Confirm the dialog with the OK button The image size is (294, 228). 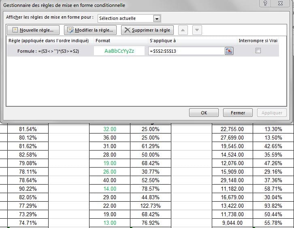[x=204, y=113]
